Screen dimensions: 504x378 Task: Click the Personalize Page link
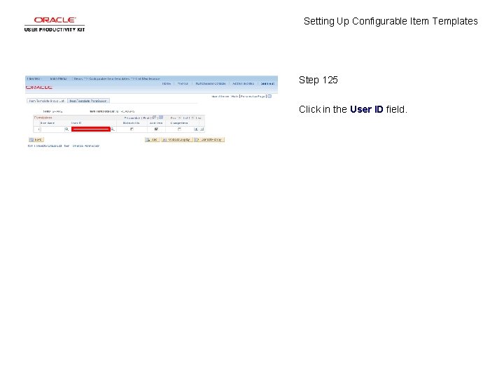point(253,97)
